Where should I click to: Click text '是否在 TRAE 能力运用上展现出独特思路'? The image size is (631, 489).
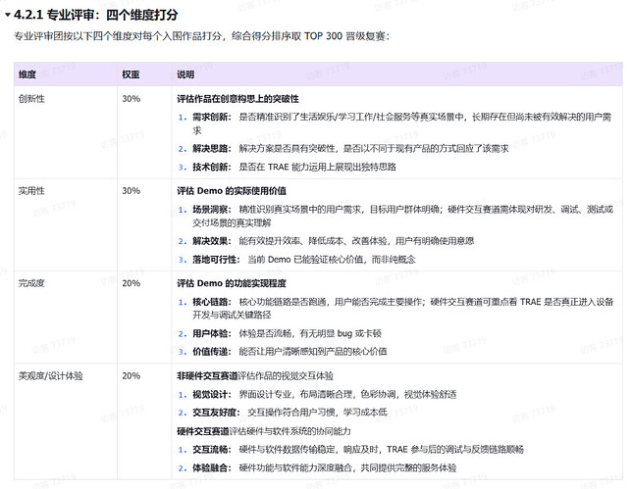tap(318, 167)
